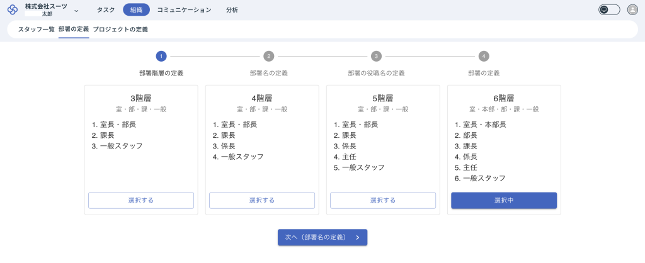Select the 組織 menu item
The image size is (645, 263).
tap(136, 9)
